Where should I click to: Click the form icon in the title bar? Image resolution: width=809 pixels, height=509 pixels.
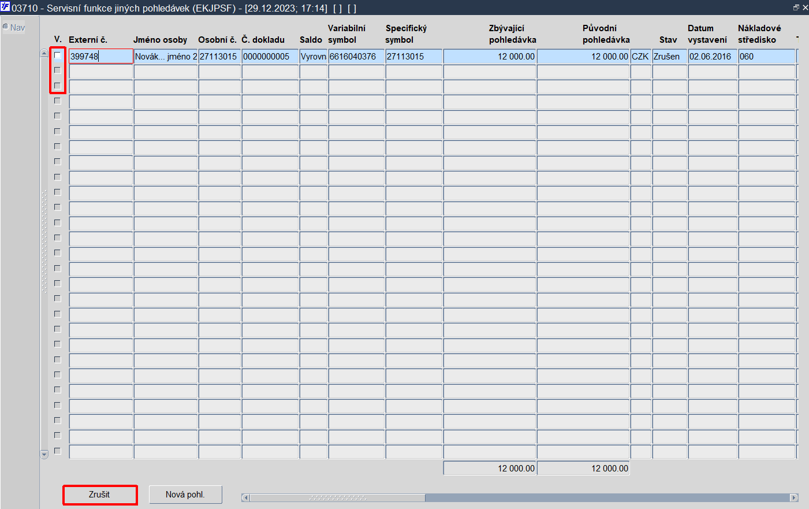coord(5,8)
